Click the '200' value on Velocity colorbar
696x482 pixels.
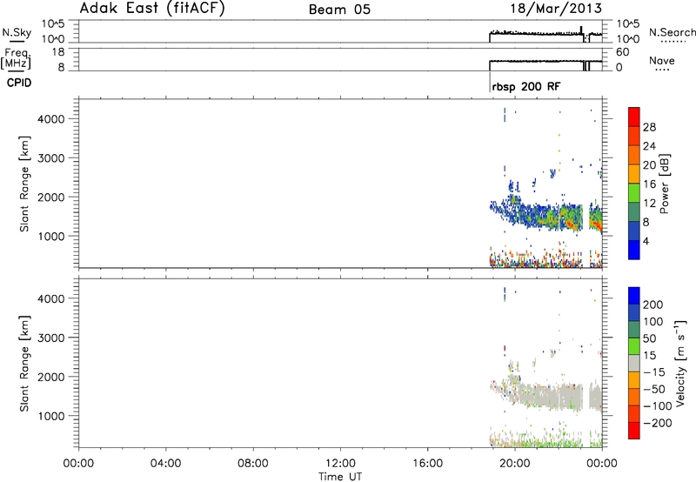click(653, 305)
